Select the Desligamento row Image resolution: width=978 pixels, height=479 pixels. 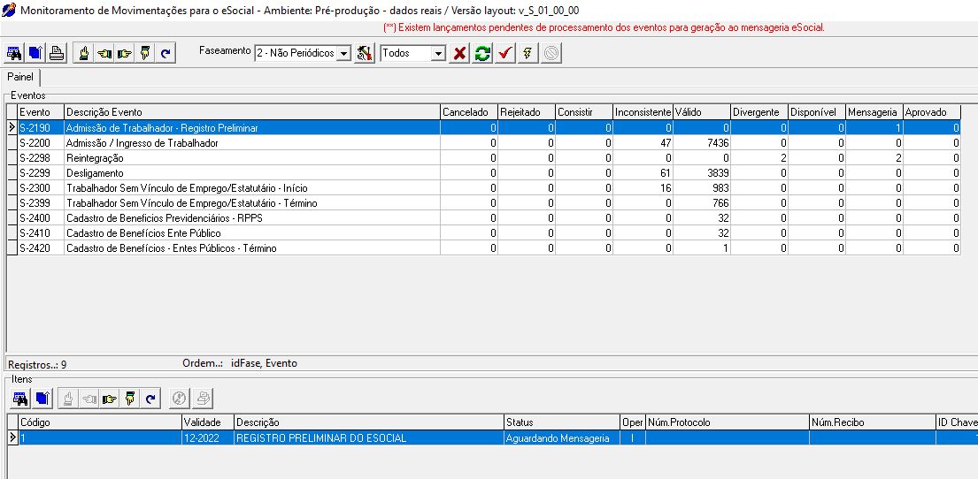click(x=483, y=173)
